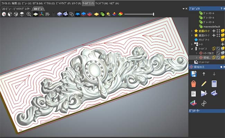Select the first グレースケール layer
This screenshot has width=225, height=138.
point(207,13)
